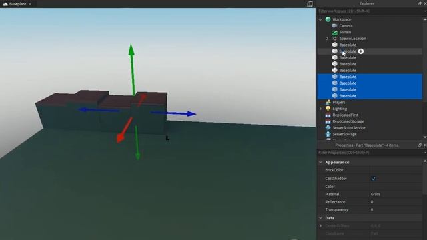The height and width of the screenshot is (240, 427).
Task: Close the Baseplate document tab
Action: click(30, 4)
